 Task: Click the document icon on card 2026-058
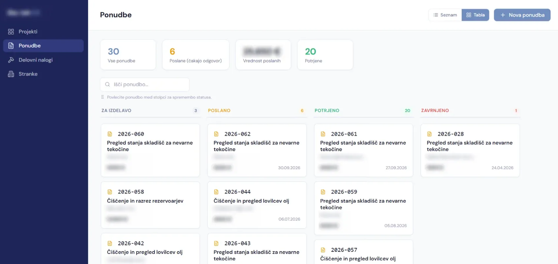pyautogui.click(x=110, y=192)
